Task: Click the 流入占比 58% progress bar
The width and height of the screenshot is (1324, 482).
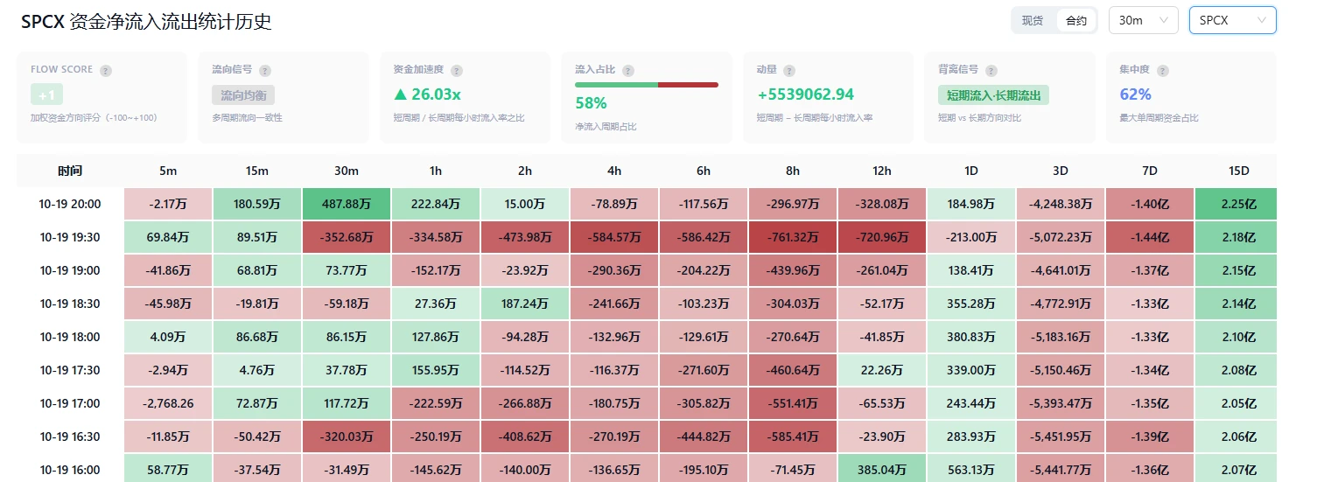Action: tap(647, 85)
